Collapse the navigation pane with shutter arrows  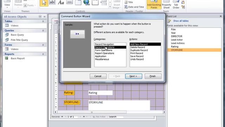pos(45,17)
